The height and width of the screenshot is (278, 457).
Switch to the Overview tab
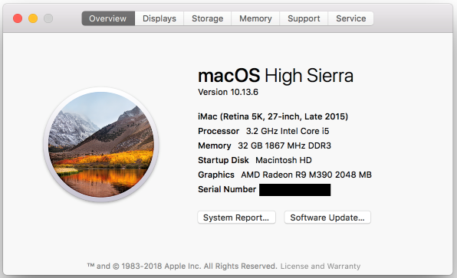coord(108,18)
